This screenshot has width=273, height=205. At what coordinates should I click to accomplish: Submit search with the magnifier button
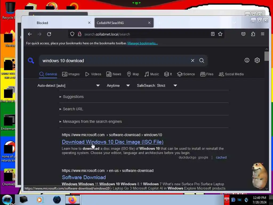(202, 61)
